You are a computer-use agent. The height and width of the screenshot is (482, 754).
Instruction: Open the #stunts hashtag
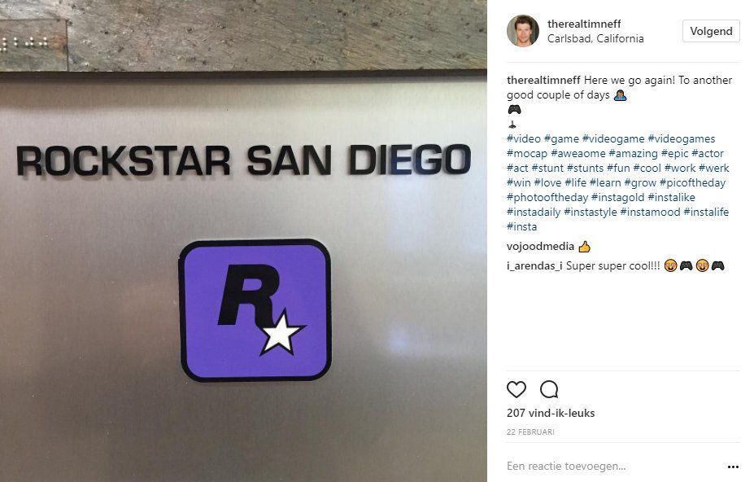(585, 168)
